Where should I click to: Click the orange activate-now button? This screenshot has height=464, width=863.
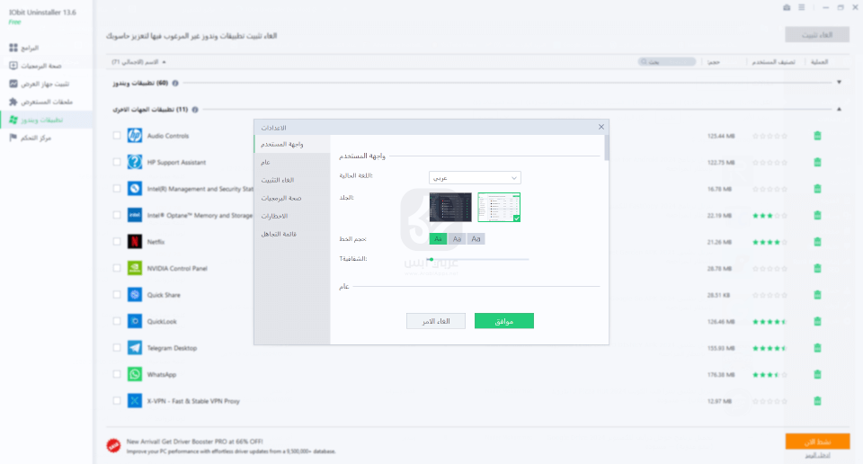click(x=817, y=442)
